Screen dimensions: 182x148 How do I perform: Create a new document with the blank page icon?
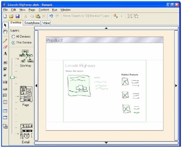(5, 16)
